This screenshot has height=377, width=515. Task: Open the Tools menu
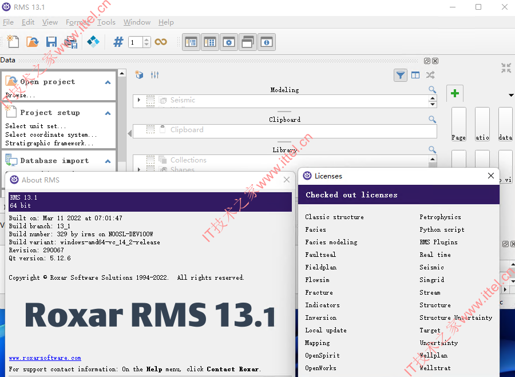[x=106, y=22]
